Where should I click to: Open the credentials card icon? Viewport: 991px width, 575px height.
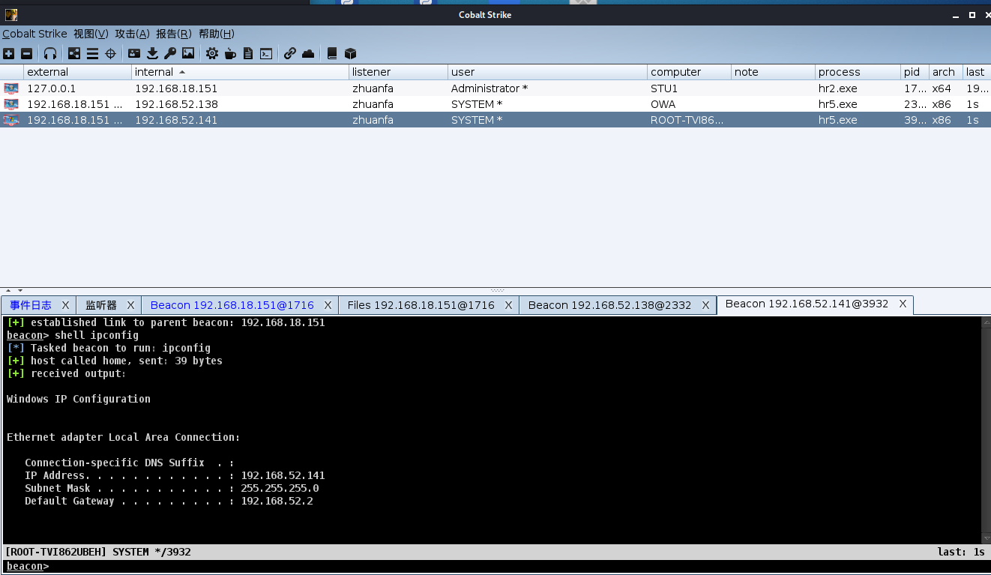click(x=134, y=53)
